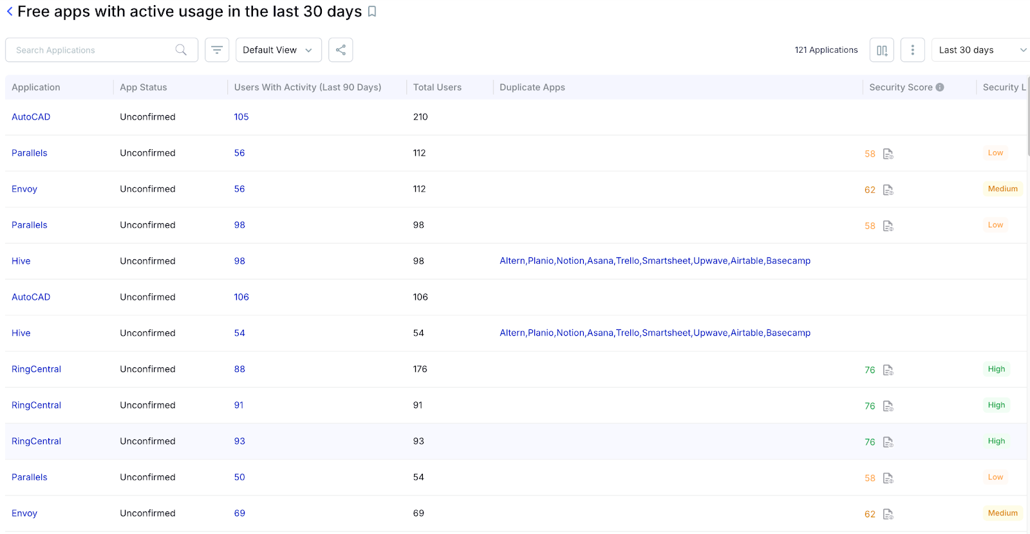Click active users count 69 for Envoy
This screenshot has width=1030, height=534.
pyautogui.click(x=239, y=513)
